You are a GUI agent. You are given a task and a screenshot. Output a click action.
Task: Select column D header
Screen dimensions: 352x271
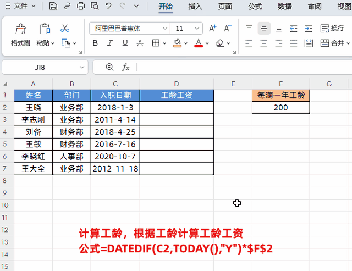[177, 84]
